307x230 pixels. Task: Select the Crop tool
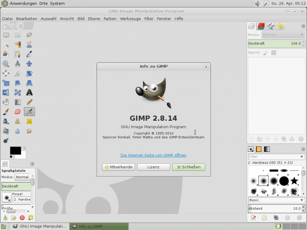(18, 73)
